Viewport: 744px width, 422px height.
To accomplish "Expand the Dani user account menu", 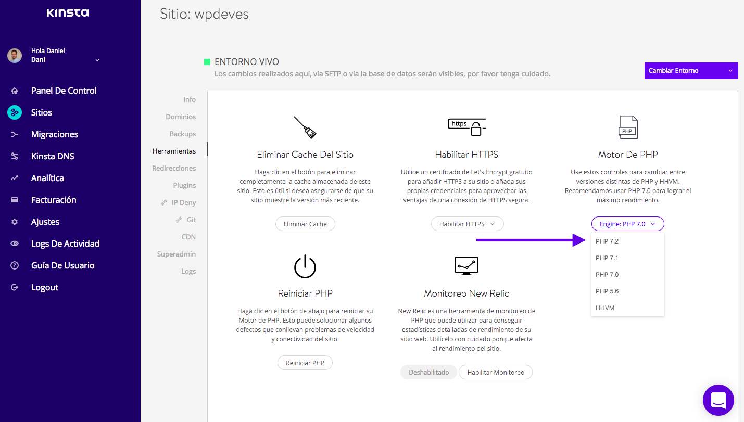I will (x=97, y=60).
